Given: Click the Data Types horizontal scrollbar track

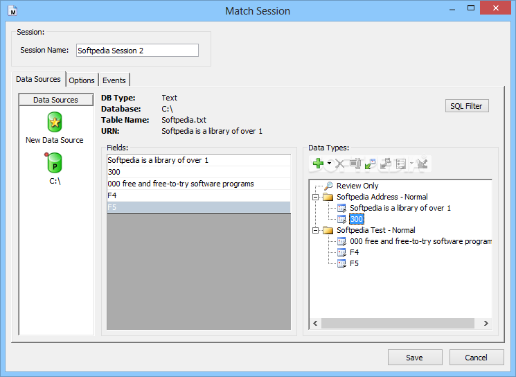Looking at the screenshot, I should pyautogui.click(x=398, y=324).
